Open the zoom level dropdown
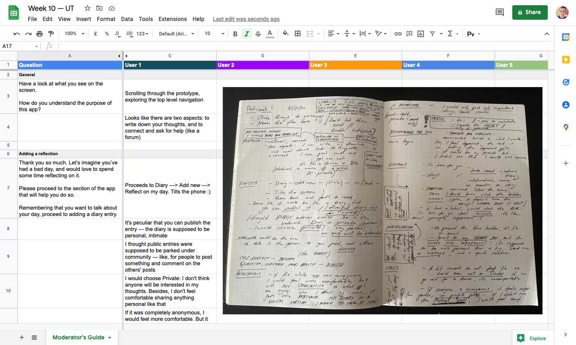The image size is (576, 345). tap(74, 34)
